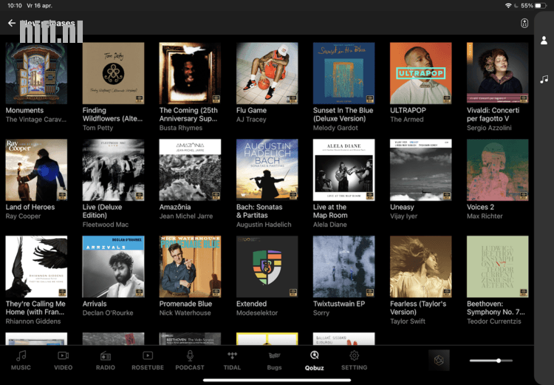
Task: Open the Voices 2 album cover
Action: [x=497, y=170]
